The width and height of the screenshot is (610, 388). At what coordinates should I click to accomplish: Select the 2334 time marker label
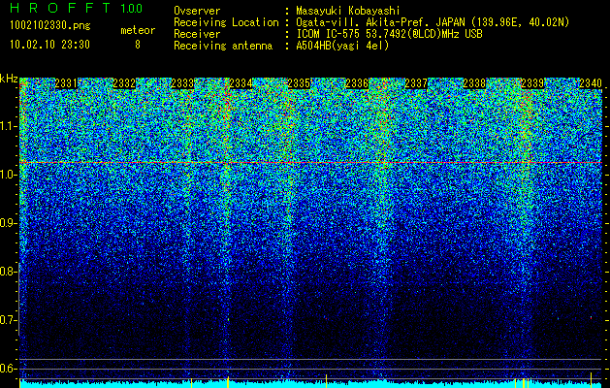coord(241,83)
